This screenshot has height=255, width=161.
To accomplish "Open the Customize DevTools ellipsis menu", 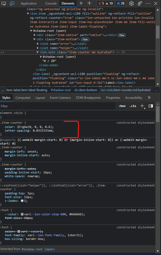I will click(148, 3).
